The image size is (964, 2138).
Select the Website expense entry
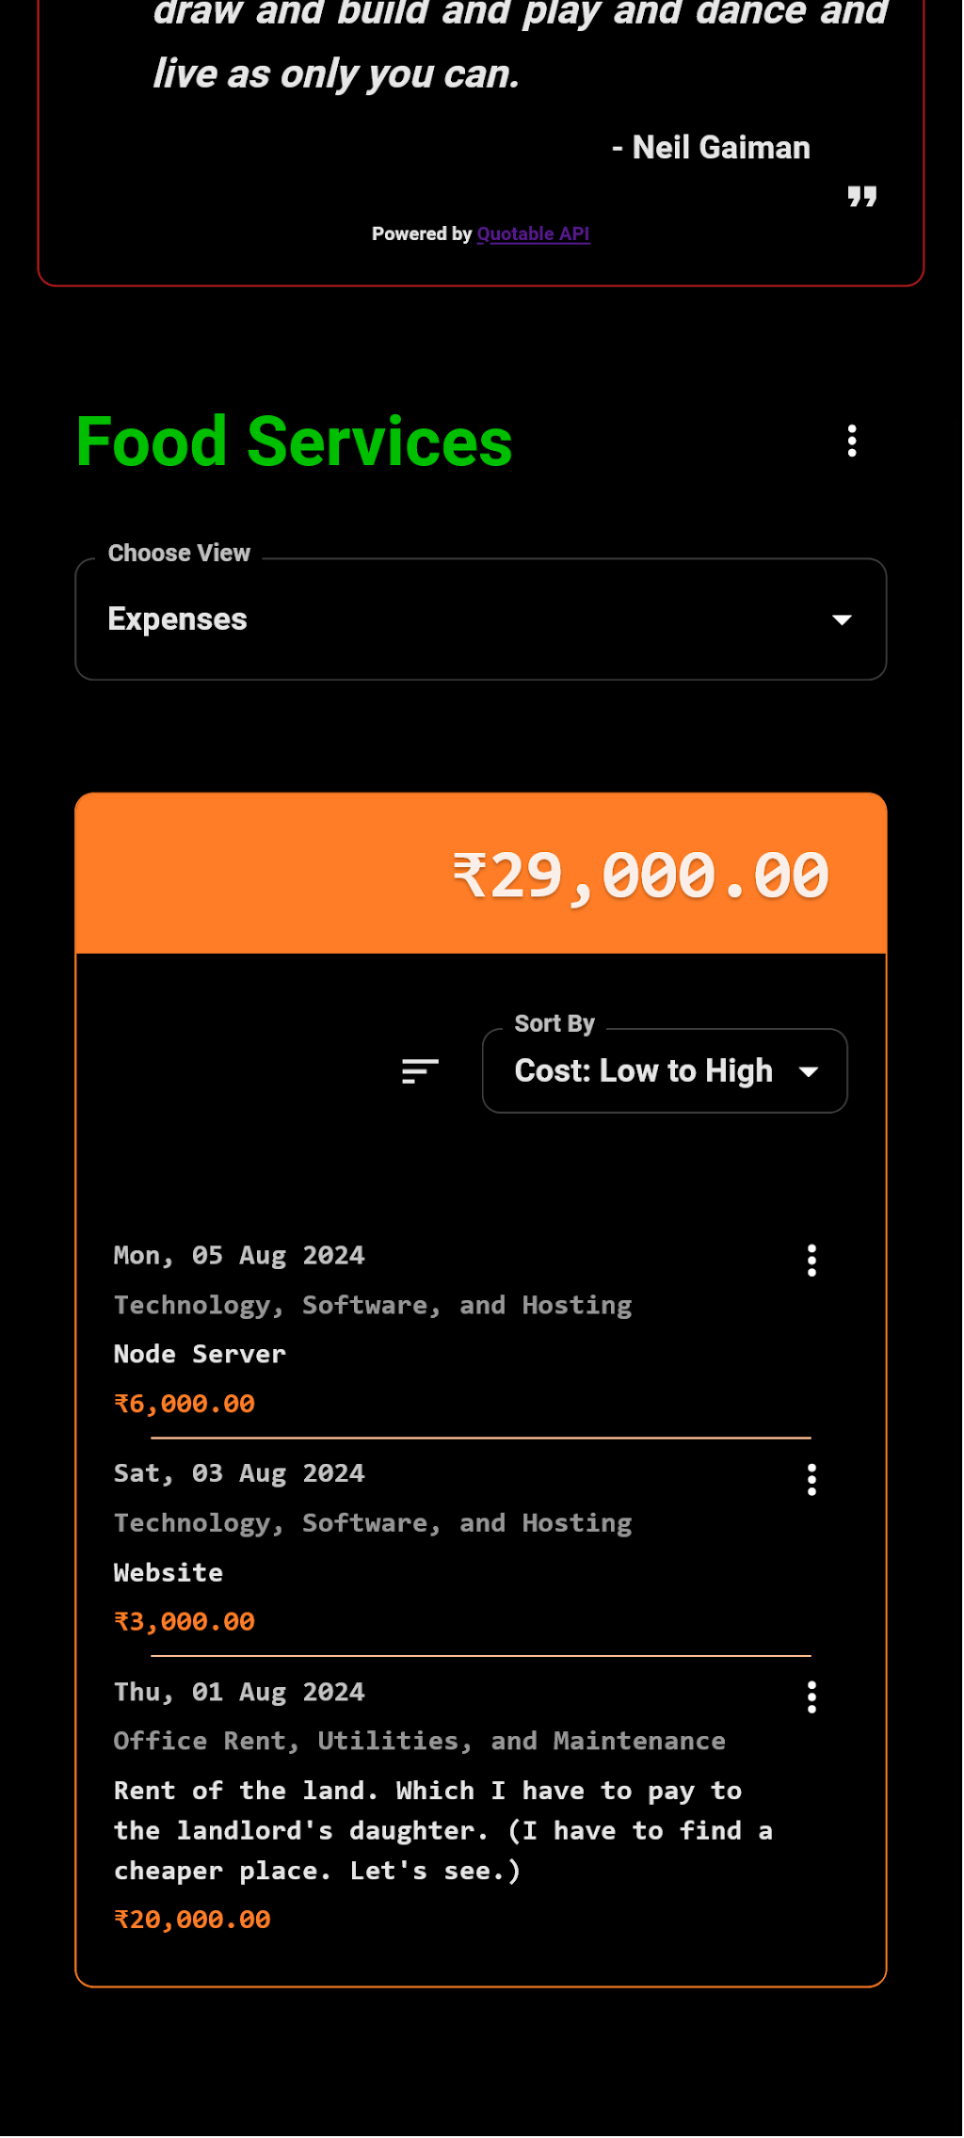tap(169, 1572)
